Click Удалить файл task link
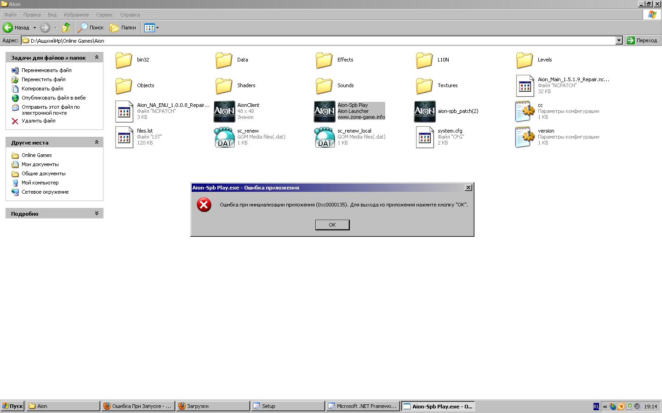Screen dimensions: 662x413 38,121
